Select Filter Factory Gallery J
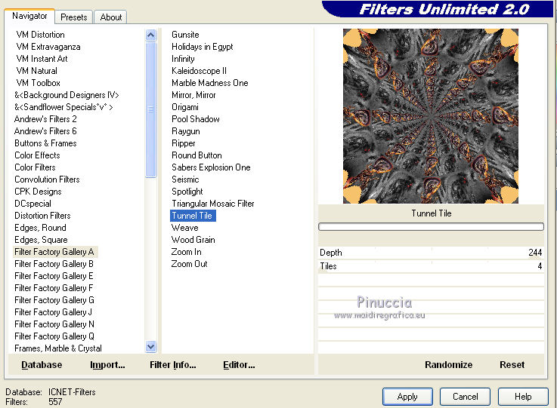557x408 pixels. 54,312
